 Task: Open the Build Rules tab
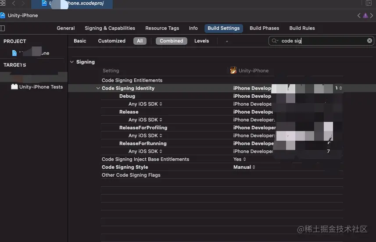tap(302, 28)
